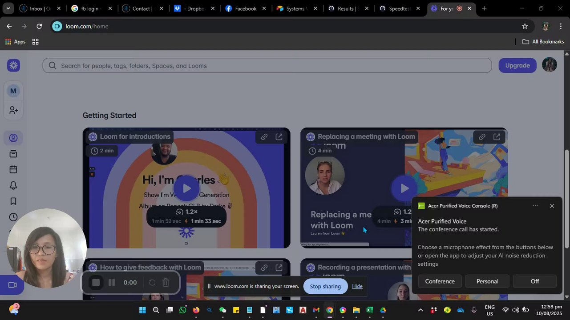Open Replacing a meeting with Loom externally
Screen dimensions: 570x320
click(497, 137)
